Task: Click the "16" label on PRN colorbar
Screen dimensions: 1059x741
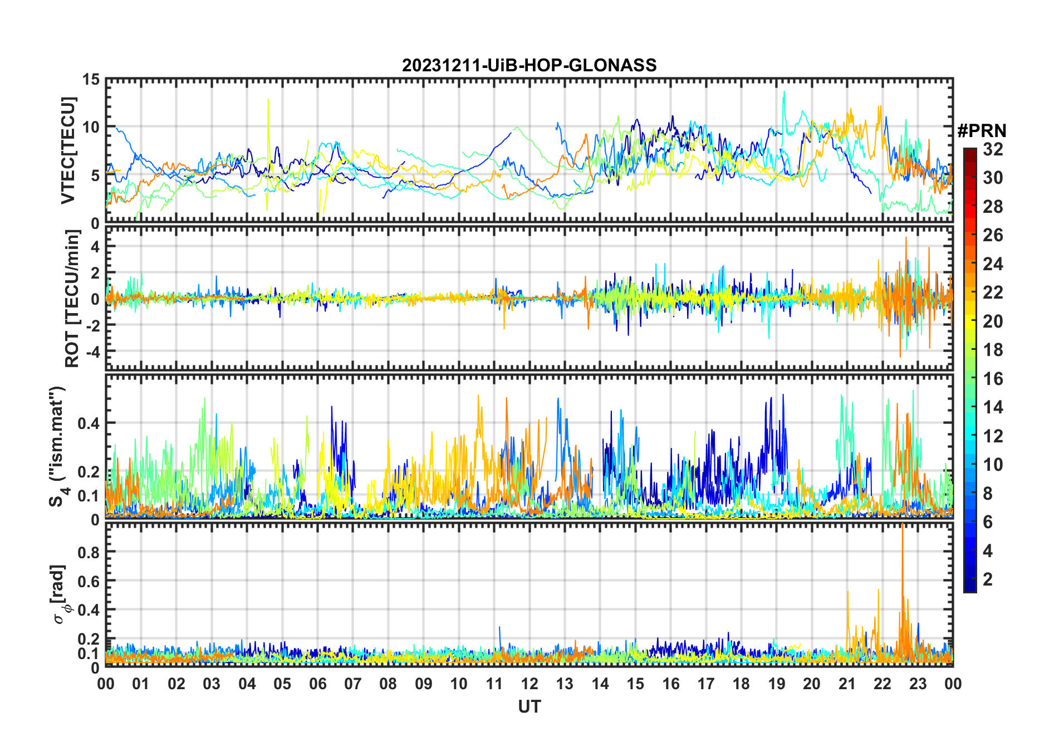Action: pyautogui.click(x=993, y=379)
